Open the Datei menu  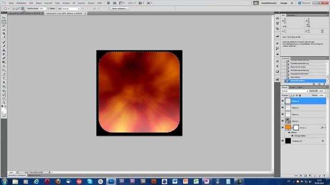click(x=11, y=3)
